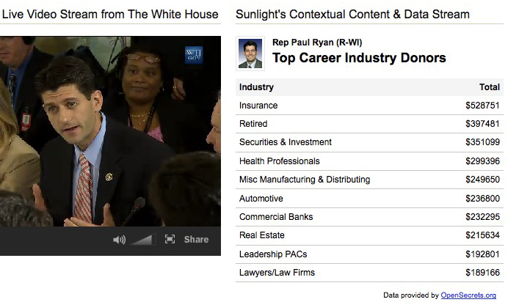This screenshot has height=302, width=508.
Task: Select the Lawyers/Law Firms row
Action: [369, 273]
